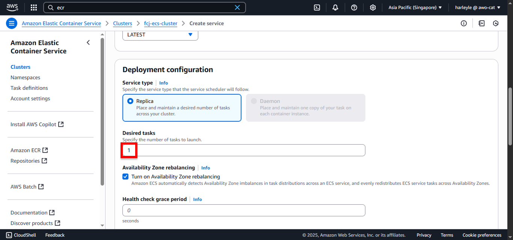Open the tools panel icon left of the hexagon icon
513x240 pixels.
click(482, 23)
